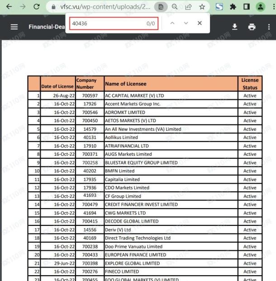The height and width of the screenshot is (281, 276).
Task: Click company number 700238
Action: 90,247
